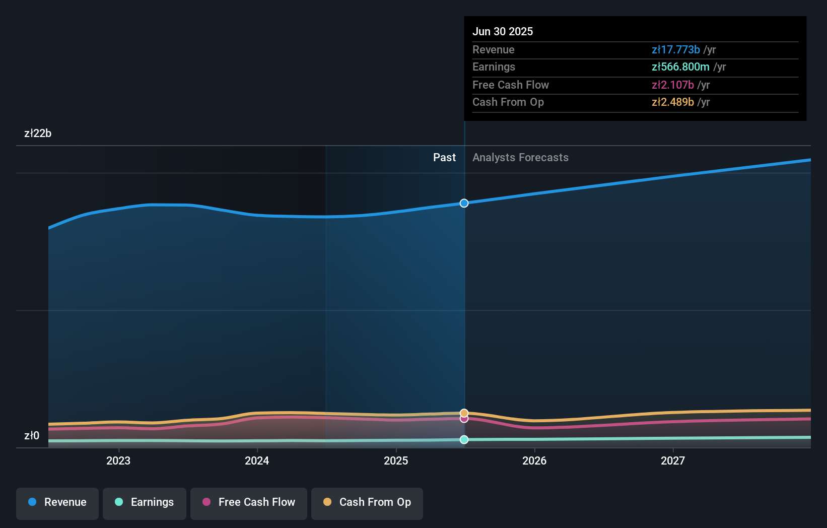
Task: Select the Earnings marker on the chart line
Action: tap(463, 440)
